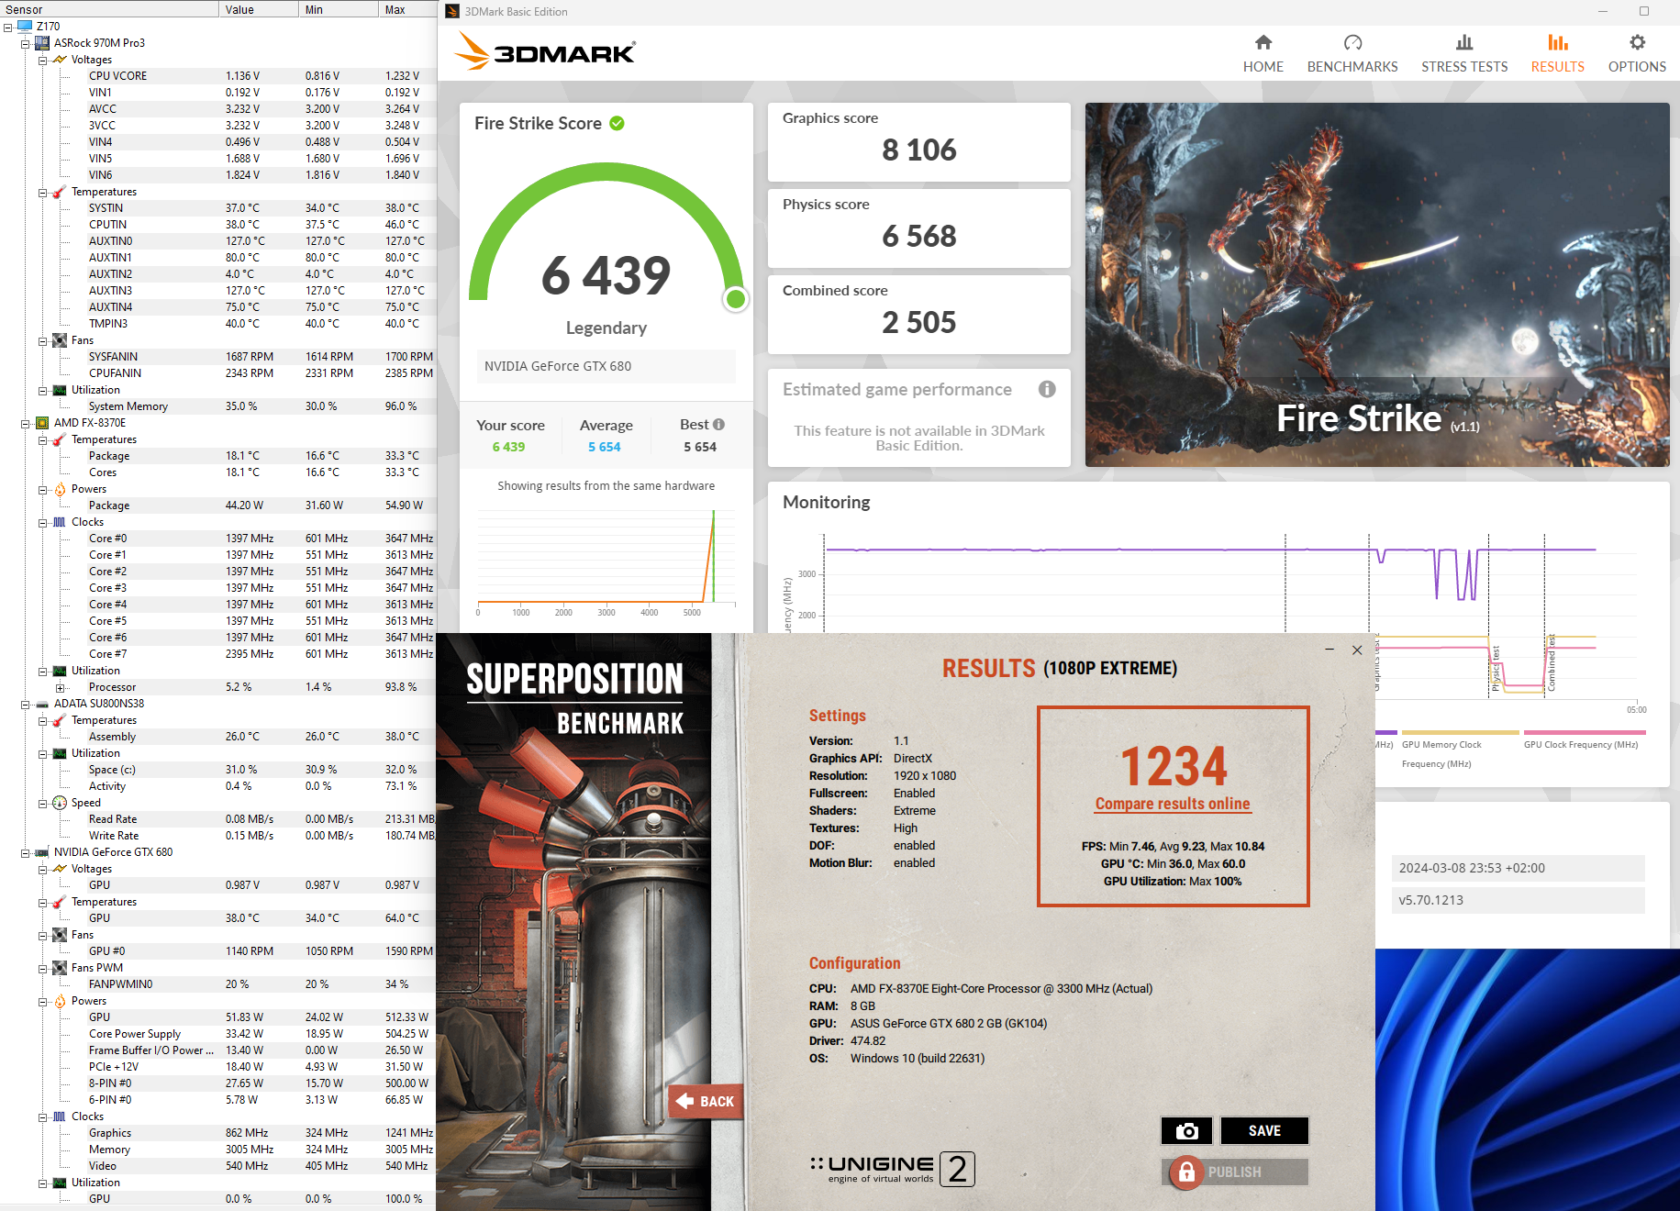Click the ASRock 970M Pro3 motherboard icon

42,43
